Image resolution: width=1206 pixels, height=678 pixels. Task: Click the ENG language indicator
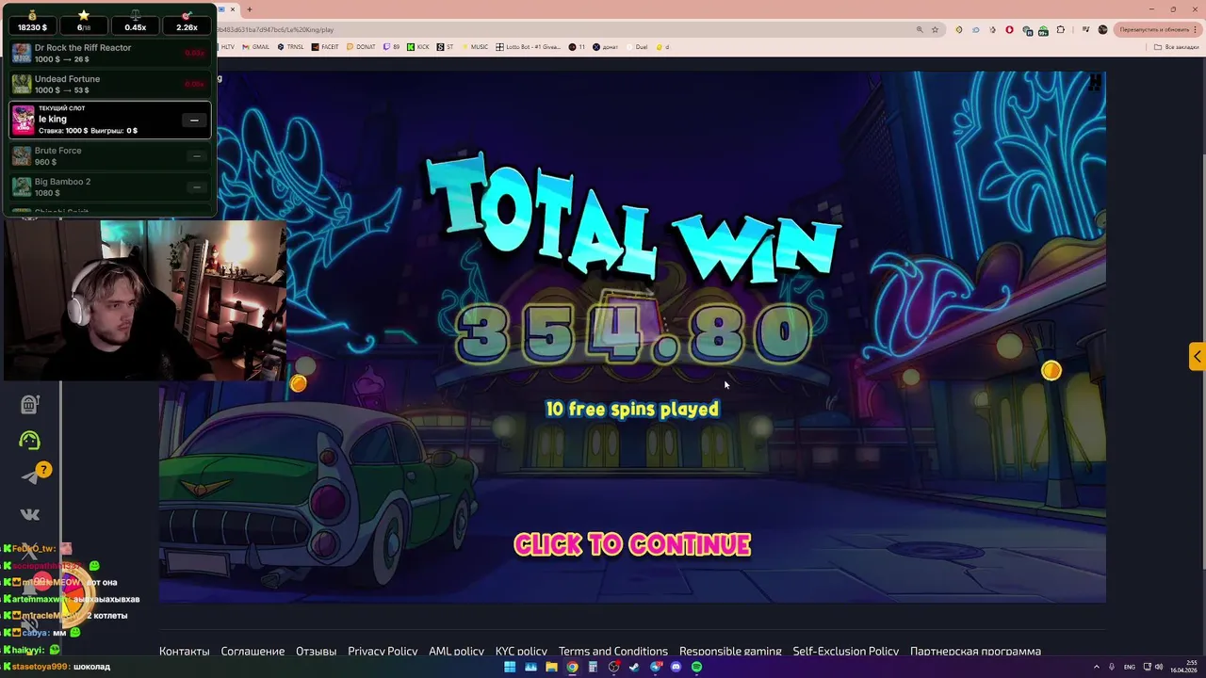click(x=1130, y=667)
